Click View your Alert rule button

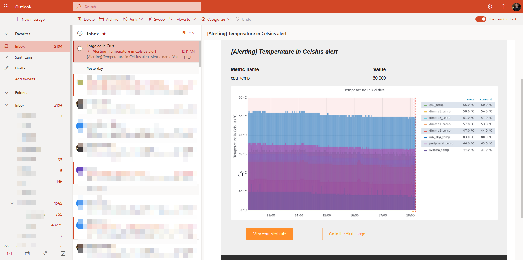coord(269,234)
